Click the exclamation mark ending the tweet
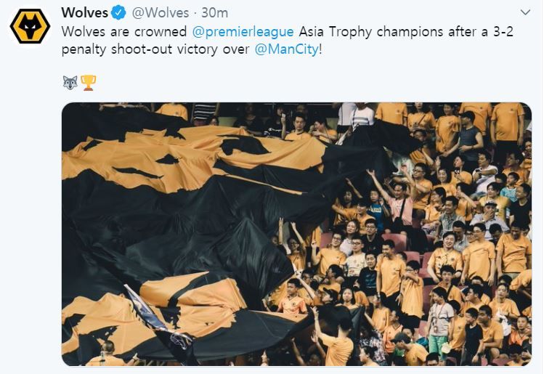 click(x=321, y=52)
